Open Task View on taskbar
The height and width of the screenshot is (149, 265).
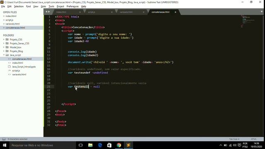coord(81,145)
